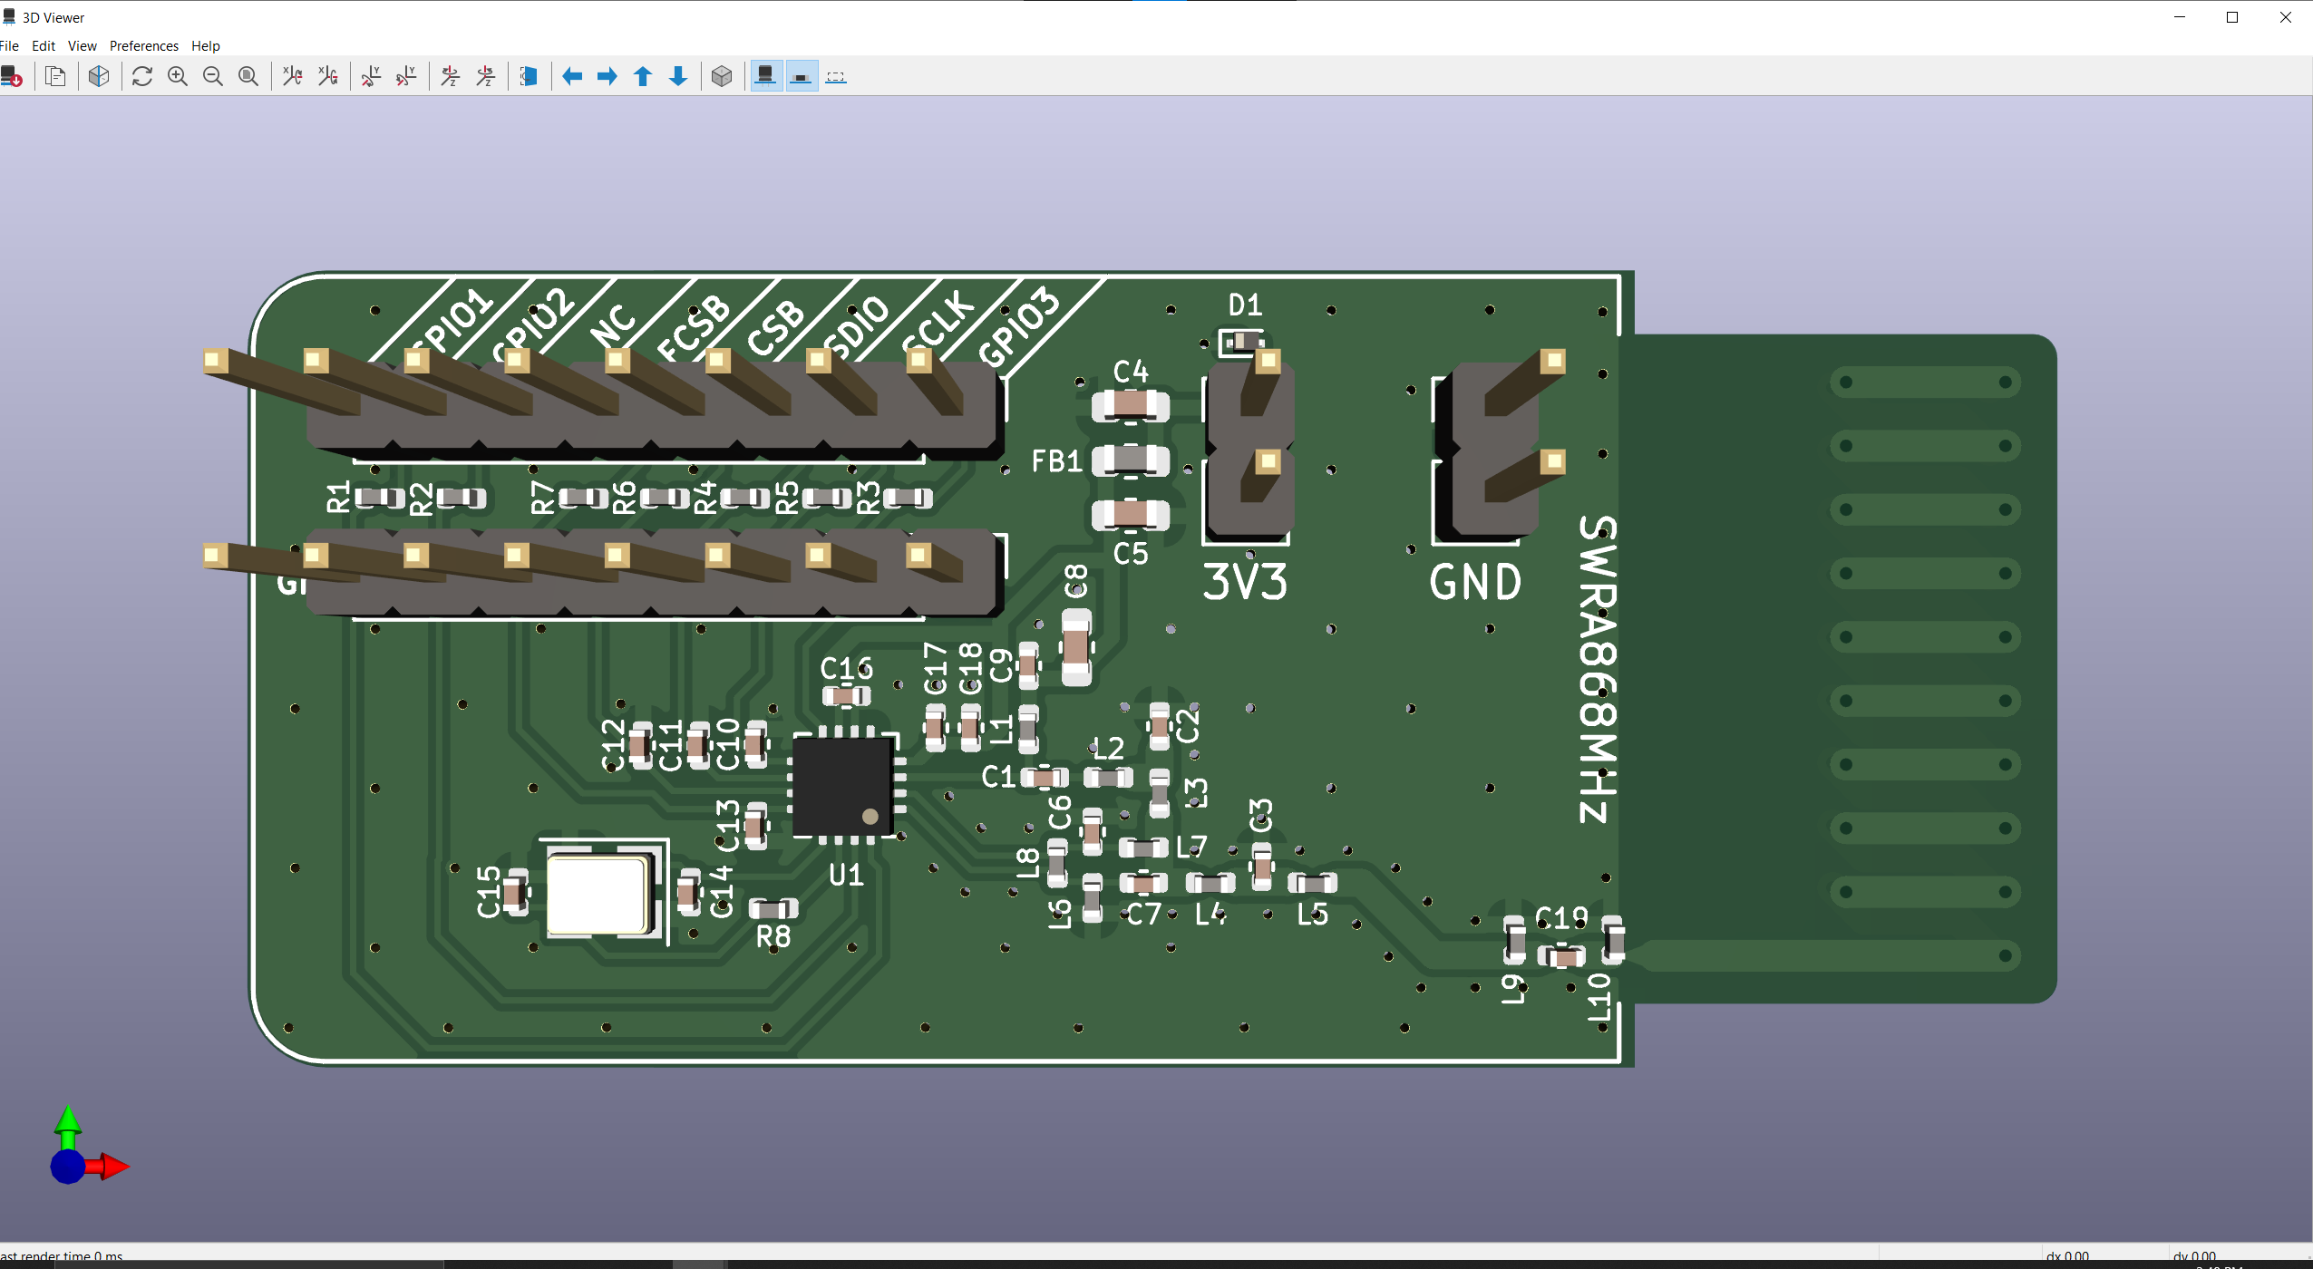The height and width of the screenshot is (1269, 2313).
Task: Toggle display of through-hole 3D models
Action: click(x=766, y=76)
